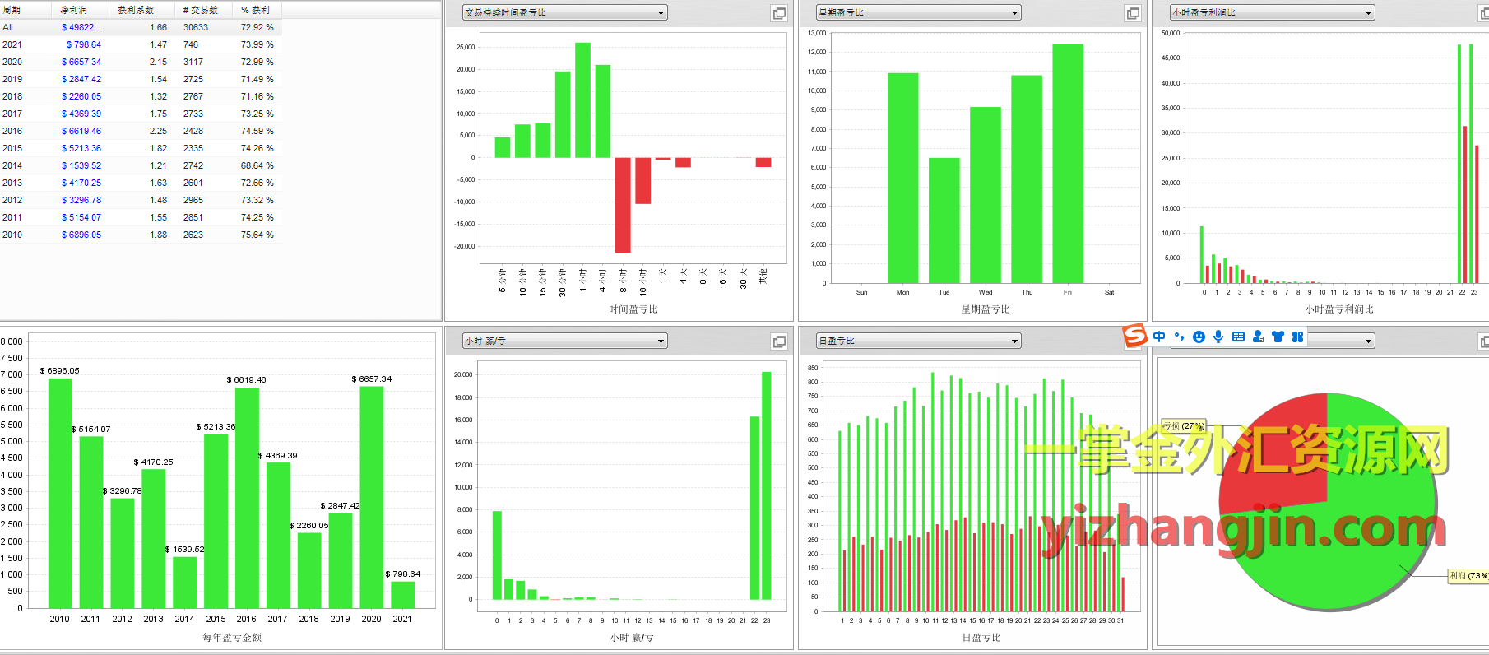Screen dimensions: 1489x655
Task: Open the 日盈亏比 dropdown
Action: point(918,341)
